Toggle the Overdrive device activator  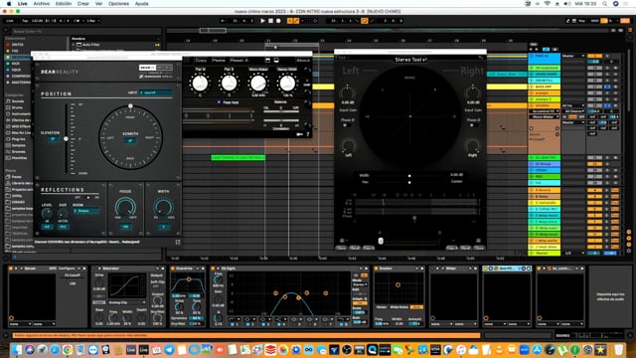point(173,268)
